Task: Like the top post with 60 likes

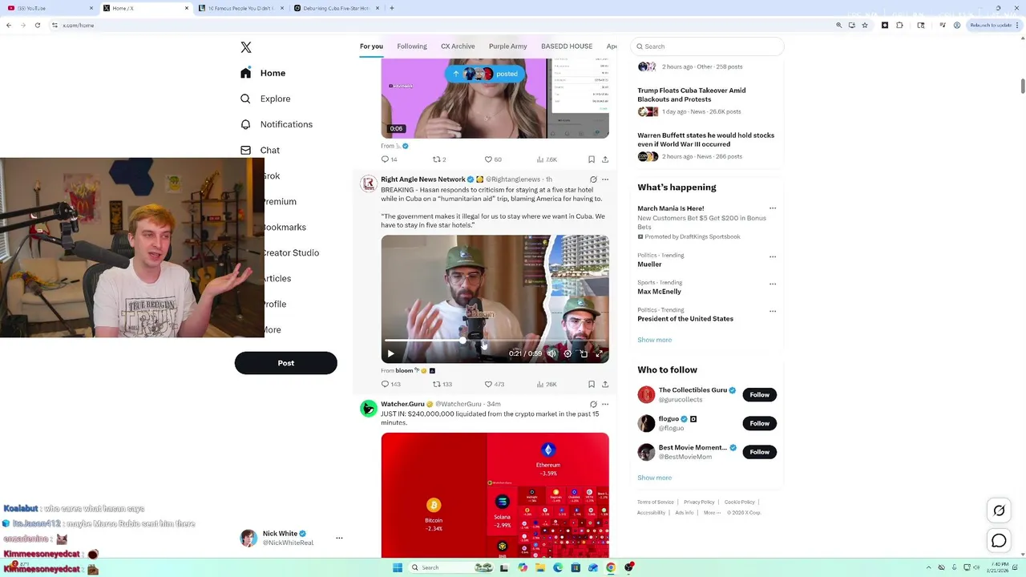Action: tap(493, 159)
